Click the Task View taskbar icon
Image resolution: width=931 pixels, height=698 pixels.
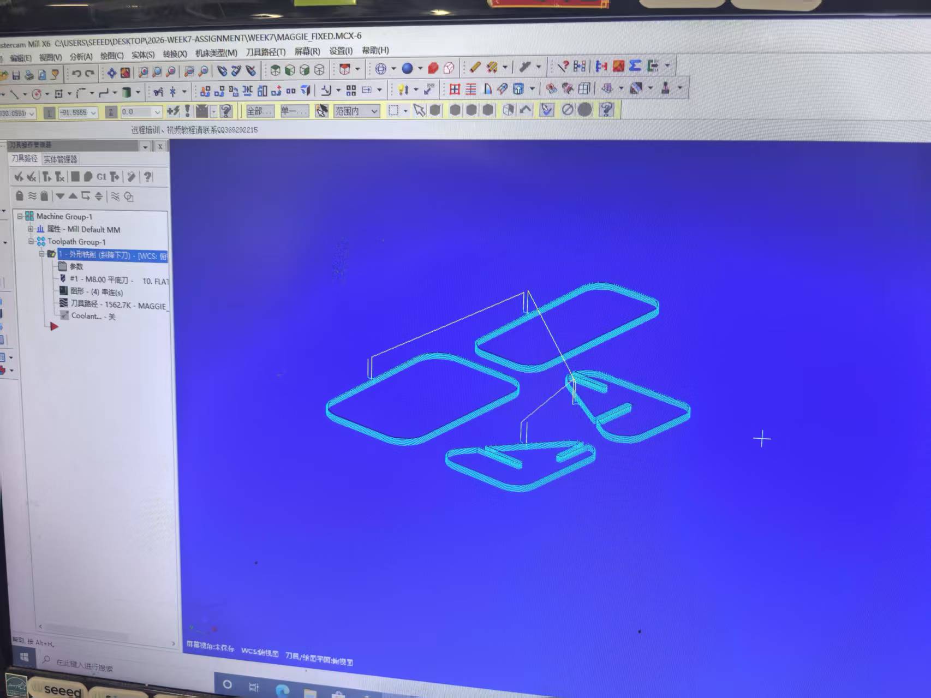254,687
